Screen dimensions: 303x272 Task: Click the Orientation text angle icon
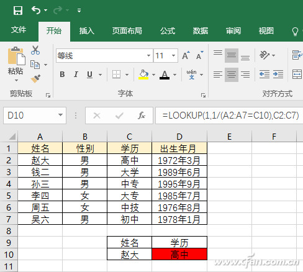click(x=265, y=55)
